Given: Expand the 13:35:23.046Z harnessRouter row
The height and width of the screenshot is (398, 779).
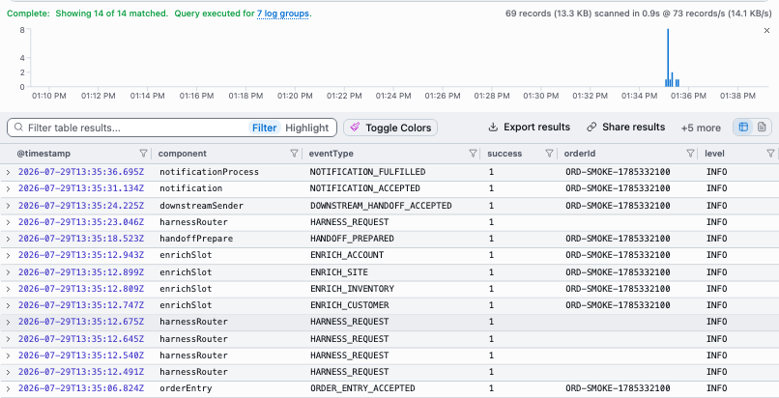Looking at the screenshot, I should (8, 222).
